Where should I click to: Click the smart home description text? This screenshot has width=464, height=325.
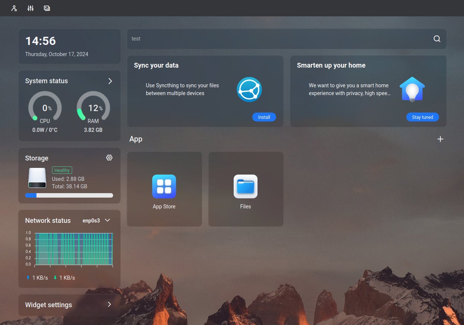click(x=350, y=89)
